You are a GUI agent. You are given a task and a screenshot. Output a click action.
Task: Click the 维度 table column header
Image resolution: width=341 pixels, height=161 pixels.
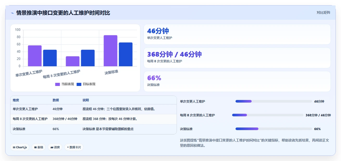point(16,100)
